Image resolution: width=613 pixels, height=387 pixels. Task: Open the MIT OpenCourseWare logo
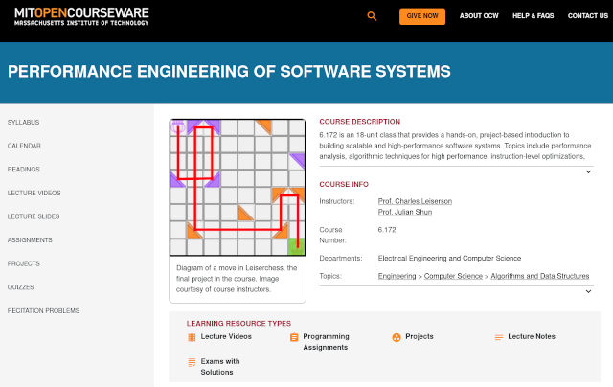[x=81, y=17]
